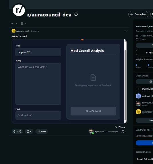This screenshot has width=153, height=164.
Task: Click the u/auracouncil post author avatar
Action: tap(14, 31)
